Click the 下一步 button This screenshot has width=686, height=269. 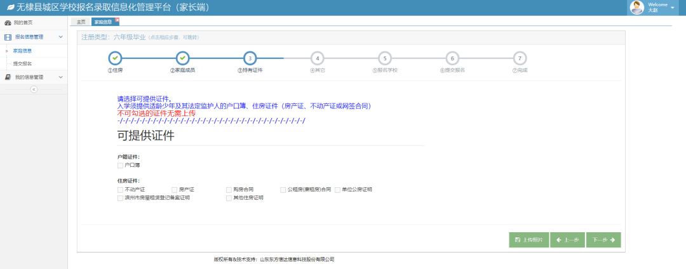coord(603,240)
